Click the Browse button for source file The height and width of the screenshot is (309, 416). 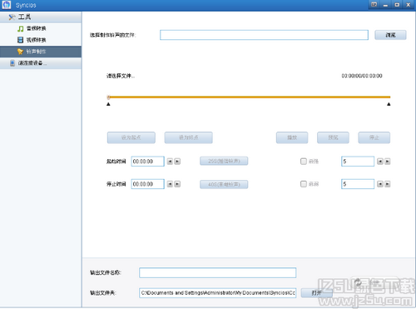(x=390, y=35)
